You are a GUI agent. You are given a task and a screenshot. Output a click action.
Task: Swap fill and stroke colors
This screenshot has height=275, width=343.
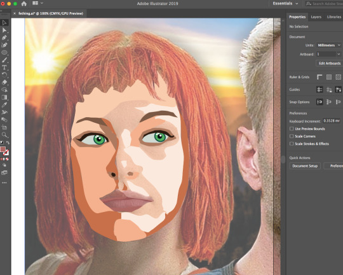8,143
